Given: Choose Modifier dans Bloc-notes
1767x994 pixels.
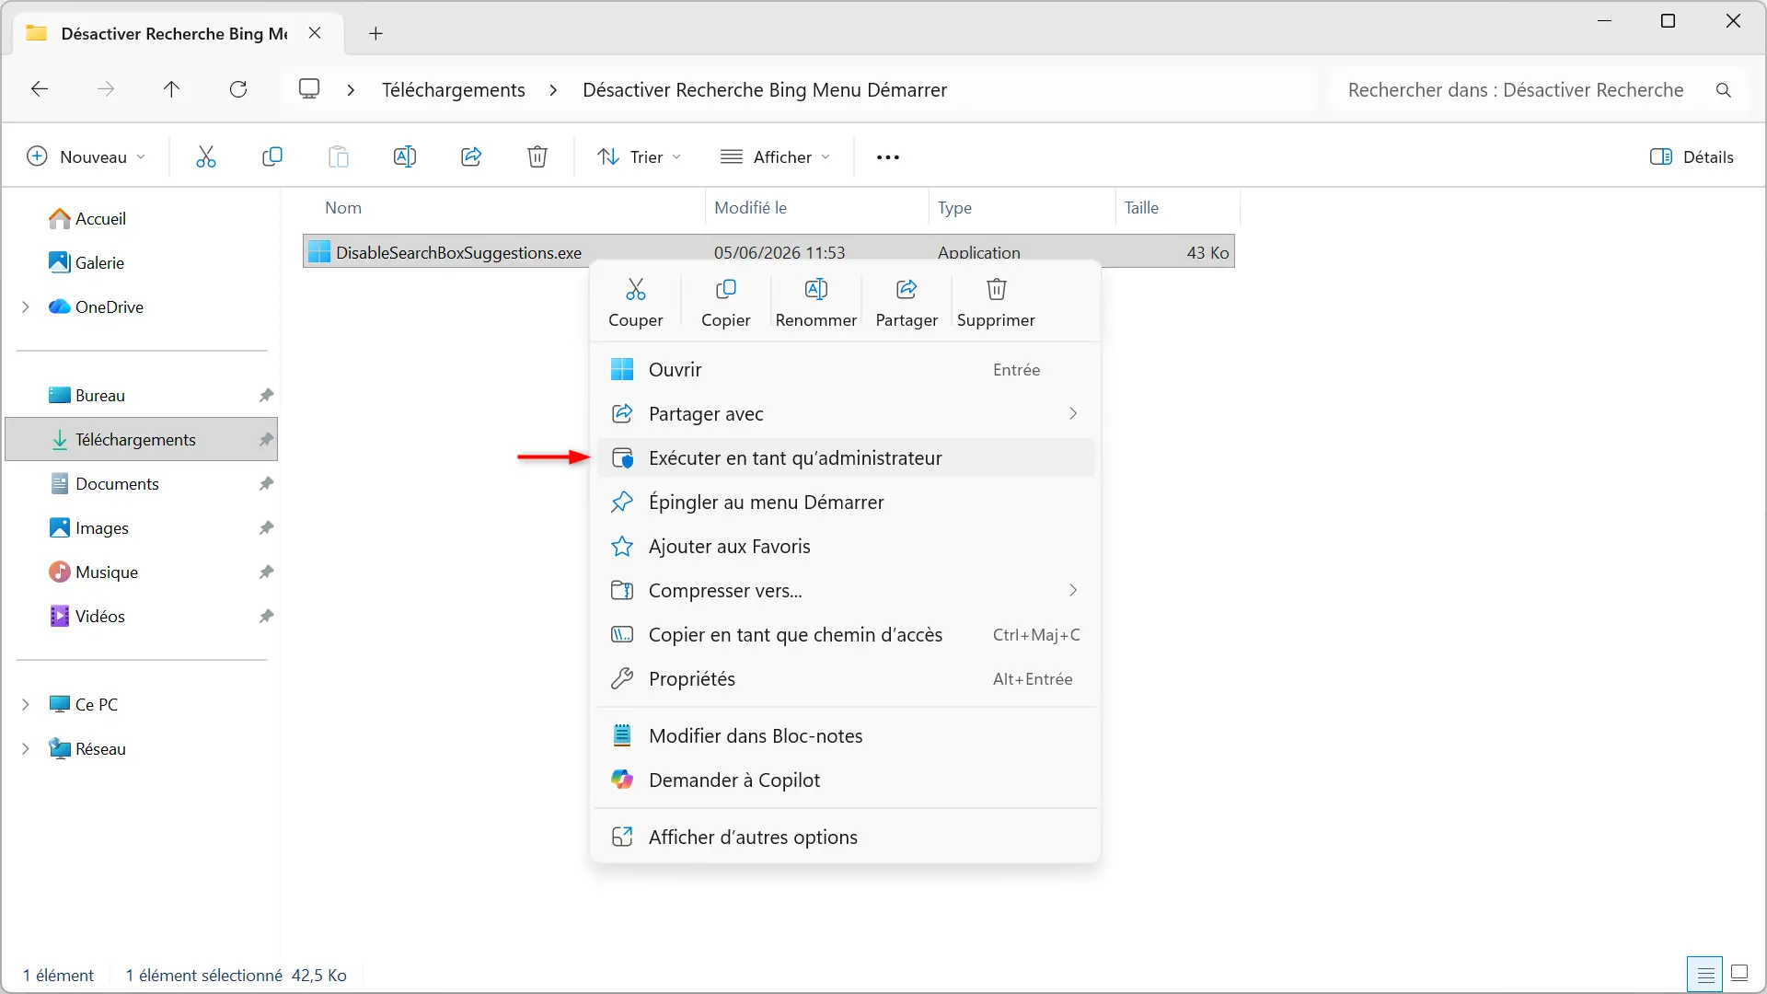Looking at the screenshot, I should pos(846,736).
